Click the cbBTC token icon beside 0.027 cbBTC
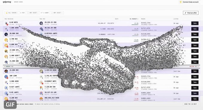203x110 pixels. click(x=6, y=88)
